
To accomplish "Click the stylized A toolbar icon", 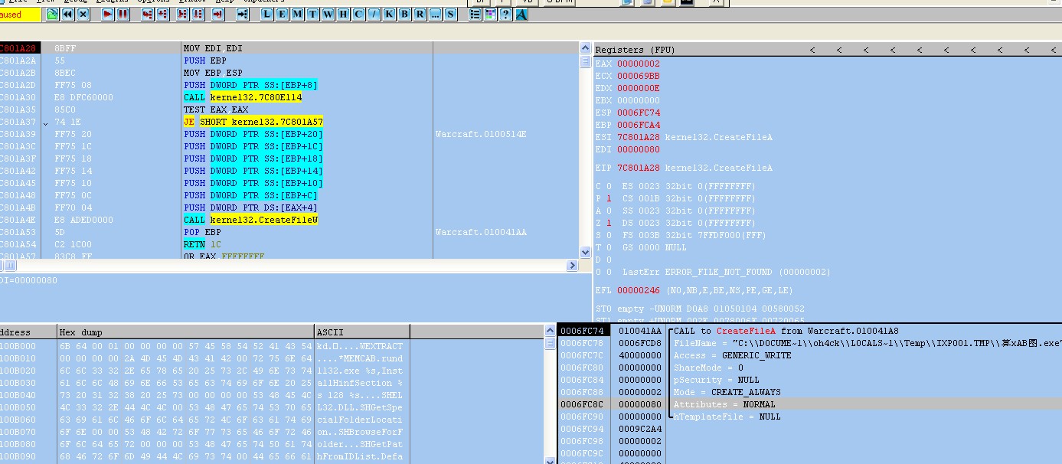I will coord(521,15).
